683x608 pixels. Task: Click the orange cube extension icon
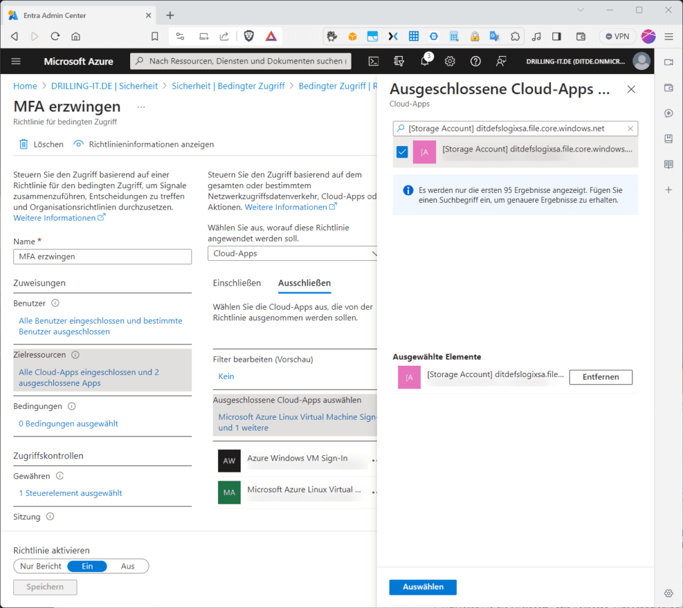[x=352, y=37]
